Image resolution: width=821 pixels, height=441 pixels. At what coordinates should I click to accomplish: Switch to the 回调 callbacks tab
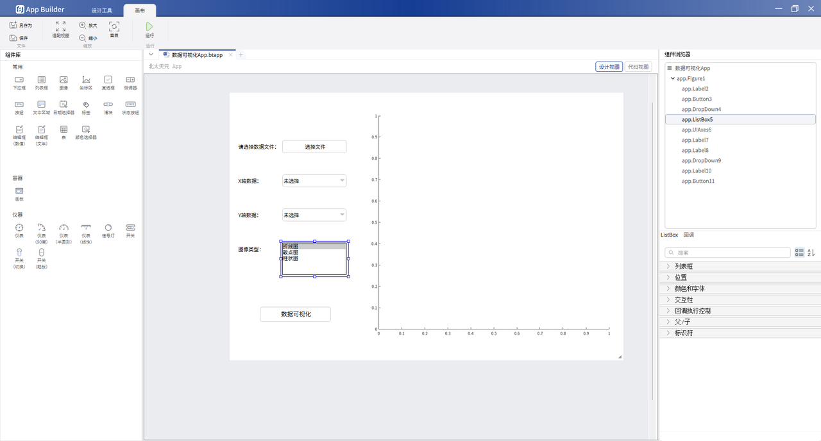pyautogui.click(x=689, y=235)
